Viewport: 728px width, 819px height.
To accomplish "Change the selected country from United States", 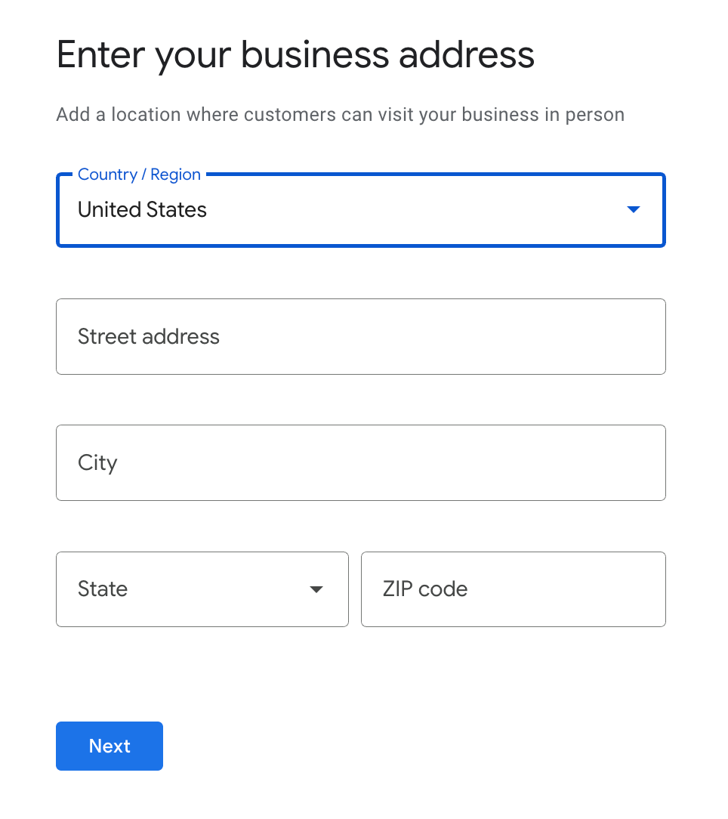I will coord(360,209).
